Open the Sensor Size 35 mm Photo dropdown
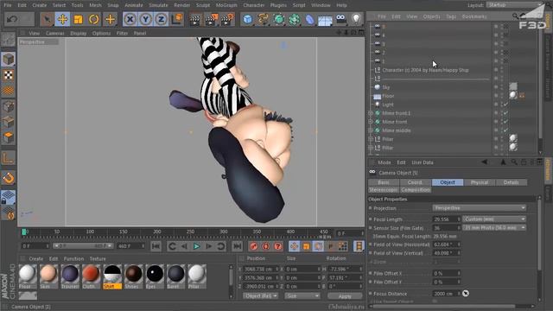This screenshot has width=553, height=311. (x=493, y=228)
